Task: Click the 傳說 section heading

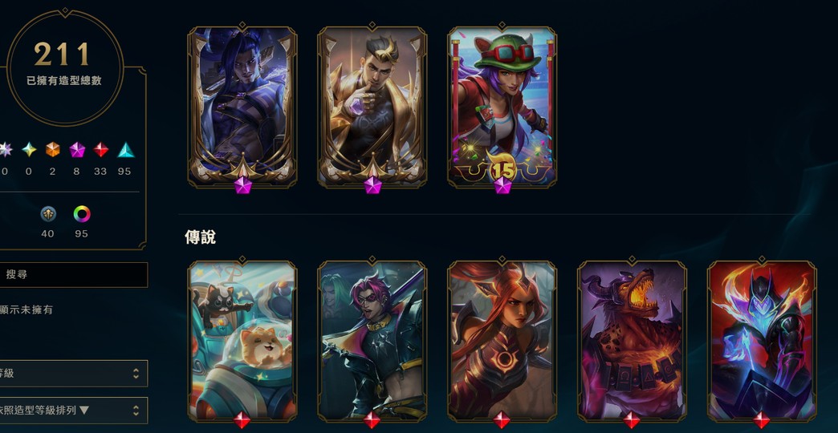Action: 201,237
